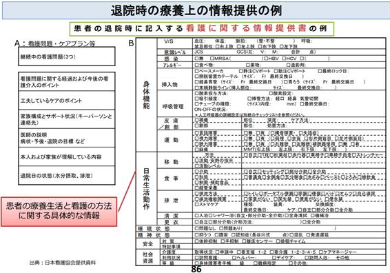The height and width of the screenshot is (273, 390).
Task: Select the 問題なし checkbox in the 睡眠状態 row
Action: 196,228
